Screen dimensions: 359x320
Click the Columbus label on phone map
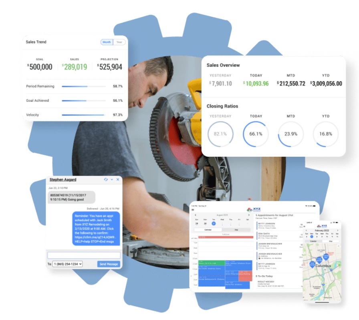coord(323,266)
